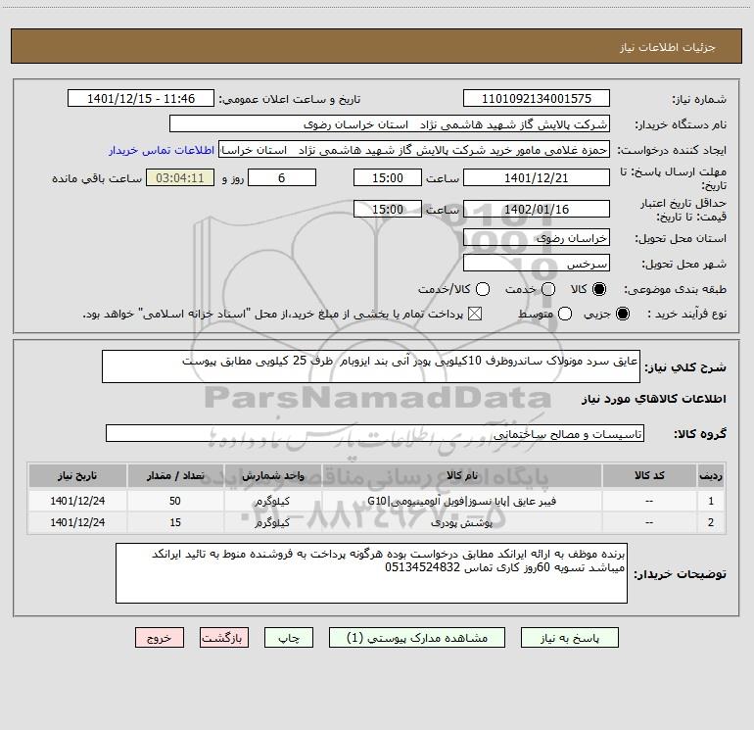
Task: Click the remaining time field 03:04:11
Action: point(180,178)
